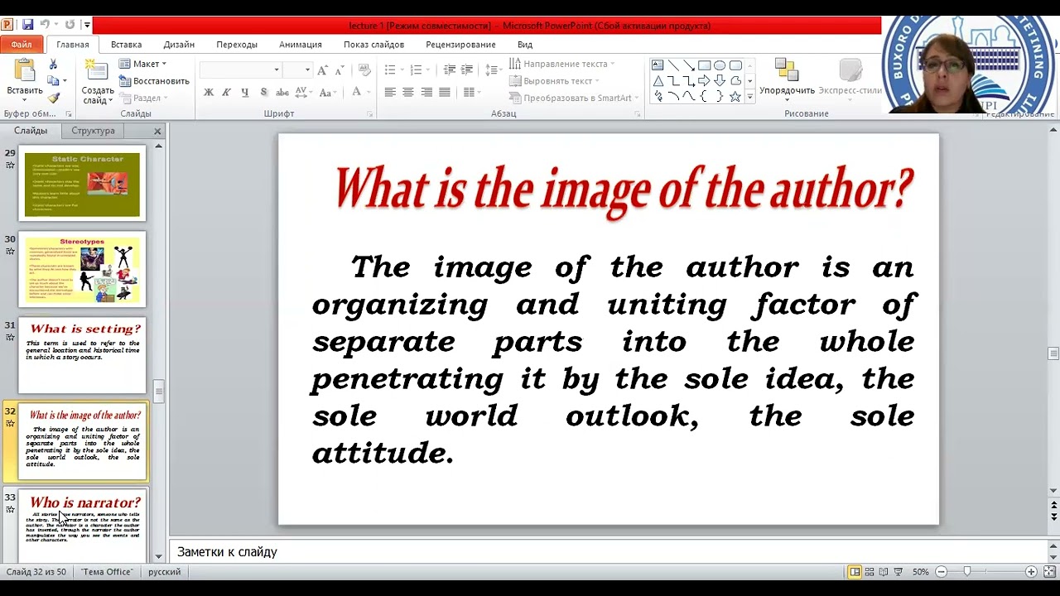Toggle underline Ч formatting
The width and height of the screenshot is (1060, 596).
(244, 92)
